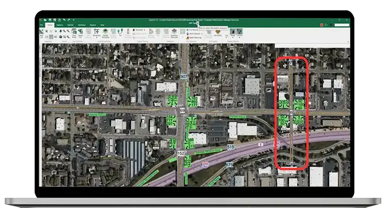Image resolution: width=388 pixels, height=218 pixels.
Task: Click the View Ports button
Action: (74, 33)
